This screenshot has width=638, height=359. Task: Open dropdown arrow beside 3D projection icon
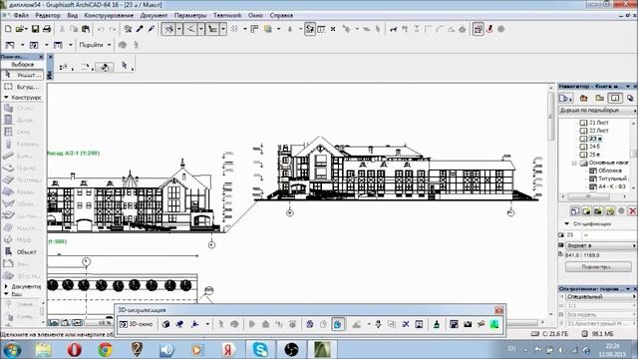(207, 324)
